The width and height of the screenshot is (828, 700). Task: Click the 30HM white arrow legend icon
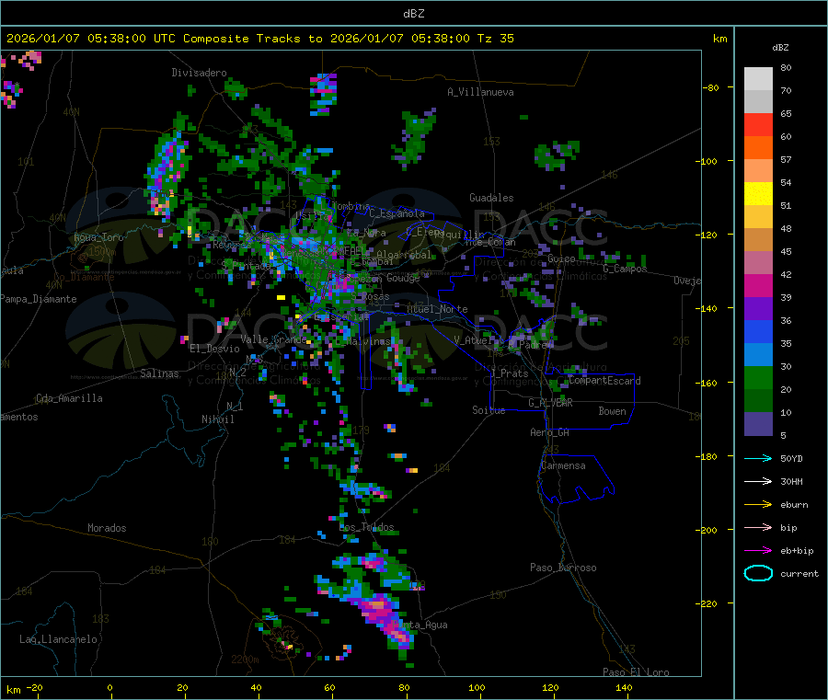pyautogui.click(x=758, y=481)
